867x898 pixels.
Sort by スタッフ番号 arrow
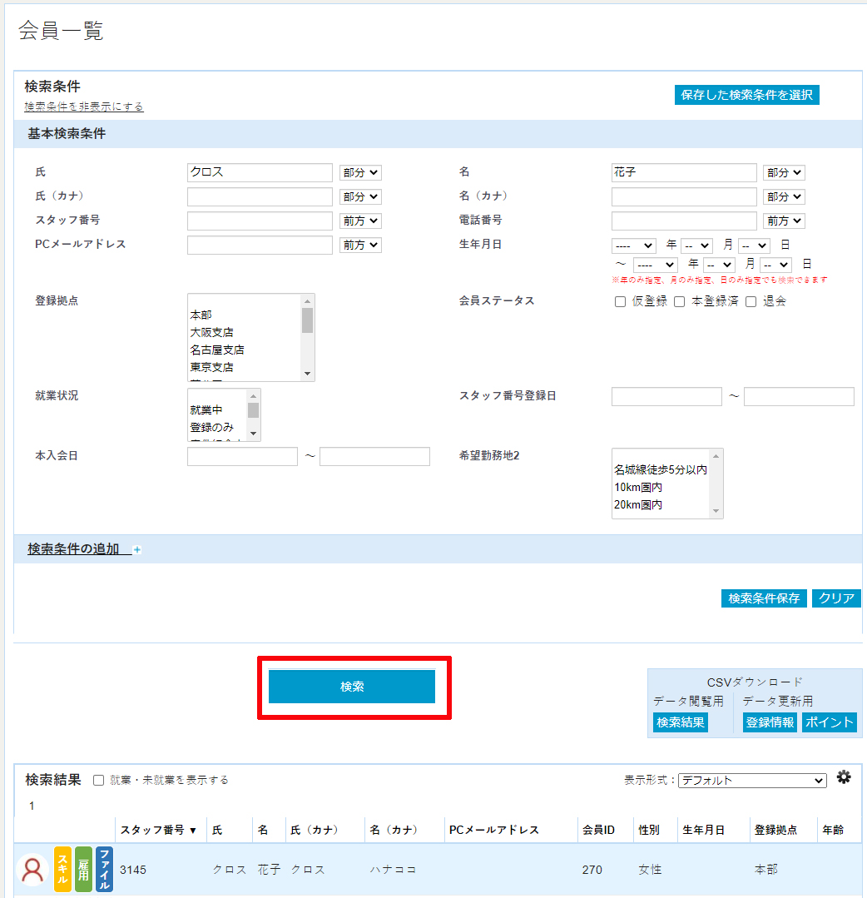click(x=193, y=831)
